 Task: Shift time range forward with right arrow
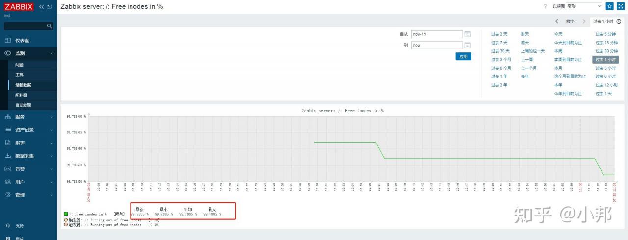click(583, 21)
